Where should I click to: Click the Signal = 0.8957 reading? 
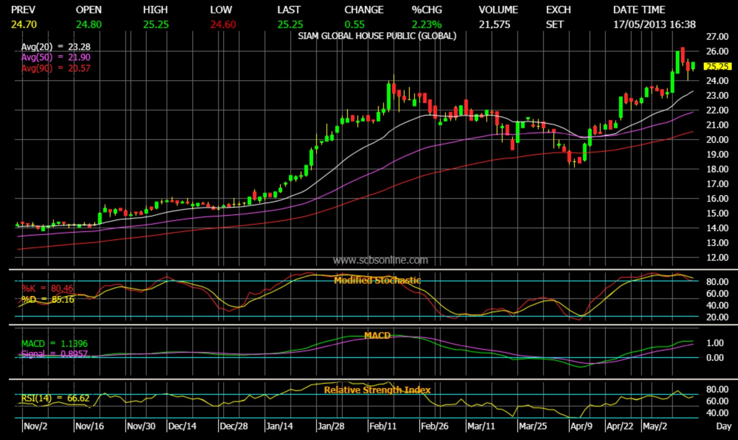click(55, 354)
